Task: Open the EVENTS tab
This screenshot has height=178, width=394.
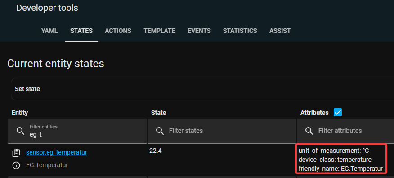Action: pyautogui.click(x=199, y=31)
